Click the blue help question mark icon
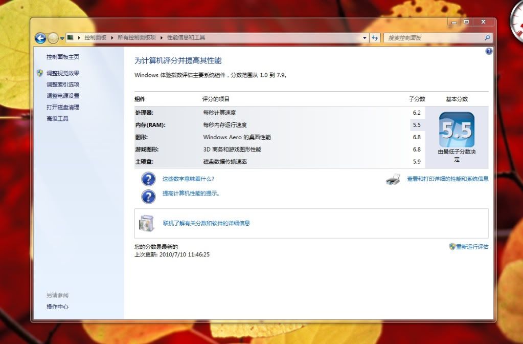Screen dimensions: 523x344 [x=489, y=51]
